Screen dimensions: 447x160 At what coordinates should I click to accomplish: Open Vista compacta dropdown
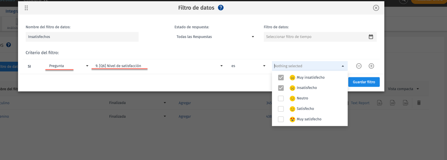(x=403, y=89)
